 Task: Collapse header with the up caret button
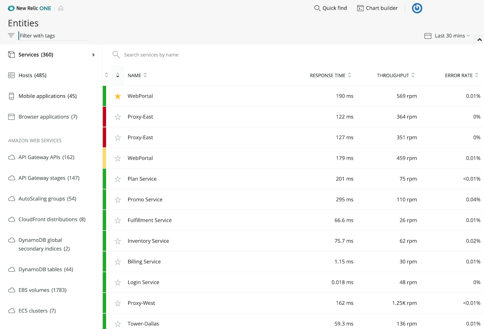[480, 40]
